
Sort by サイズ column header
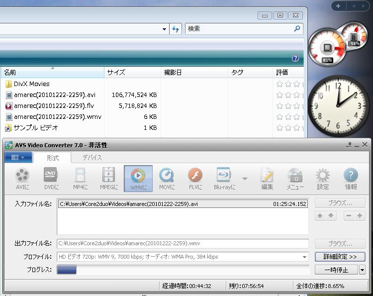(132, 72)
